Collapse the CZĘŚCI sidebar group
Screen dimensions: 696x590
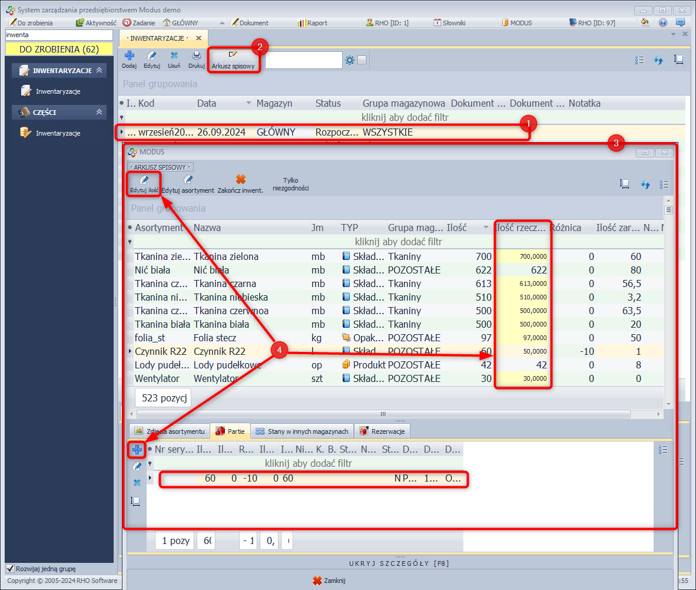click(x=99, y=112)
